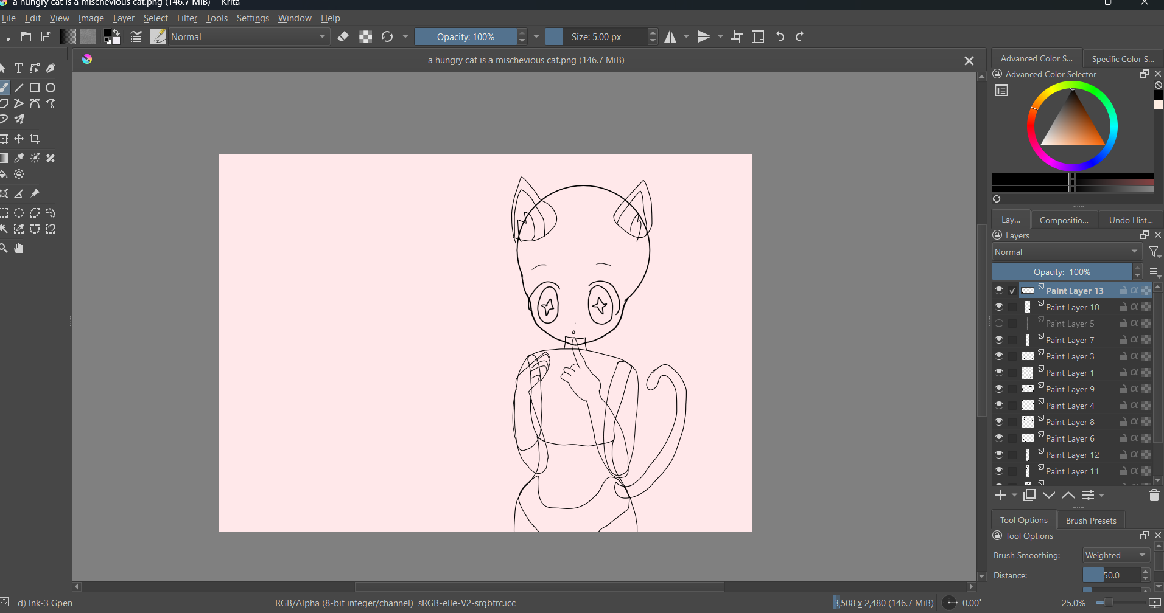Toggle eraser mode in the top toolbar
The image size is (1164, 613).
343,36
